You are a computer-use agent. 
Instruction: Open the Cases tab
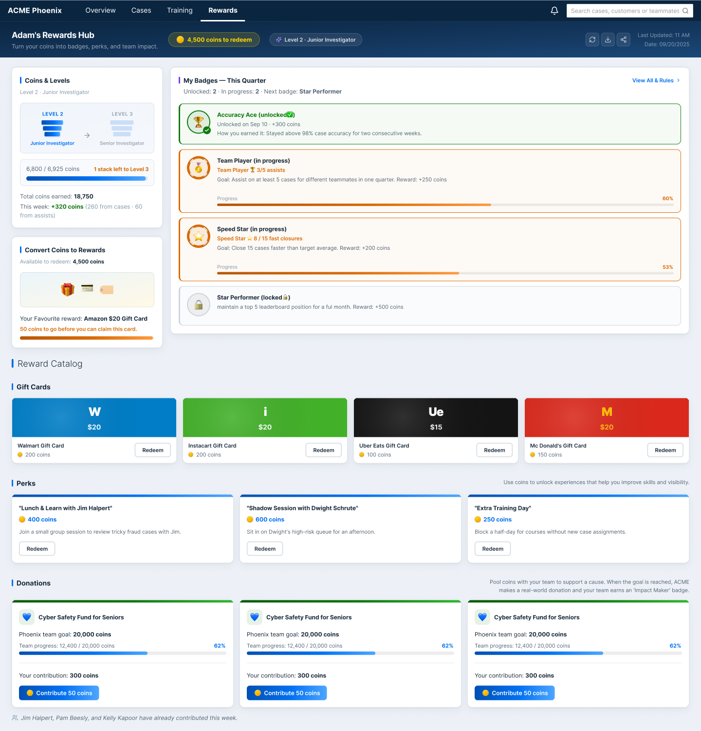(x=141, y=10)
